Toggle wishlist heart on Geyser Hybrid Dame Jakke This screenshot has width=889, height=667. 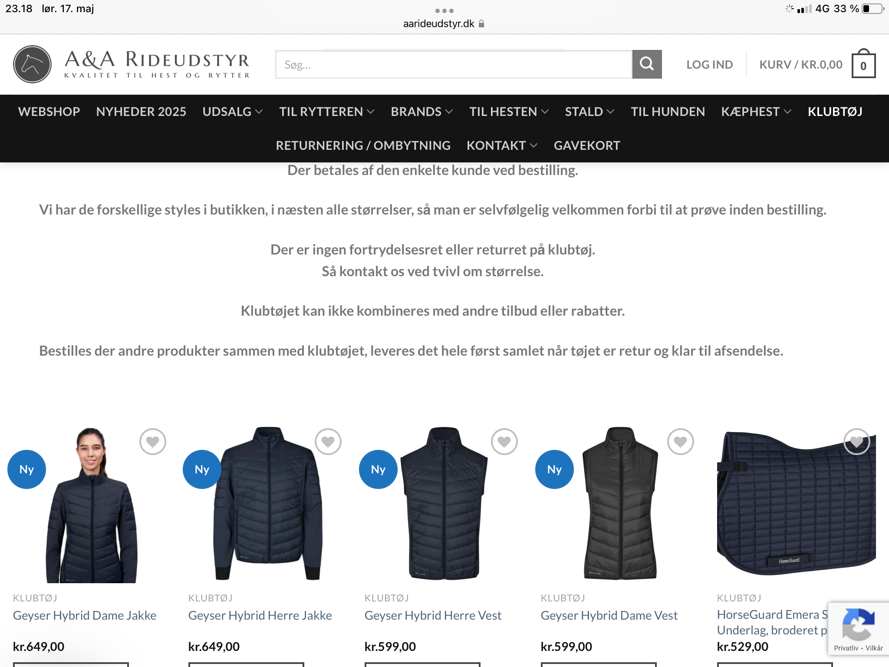152,442
